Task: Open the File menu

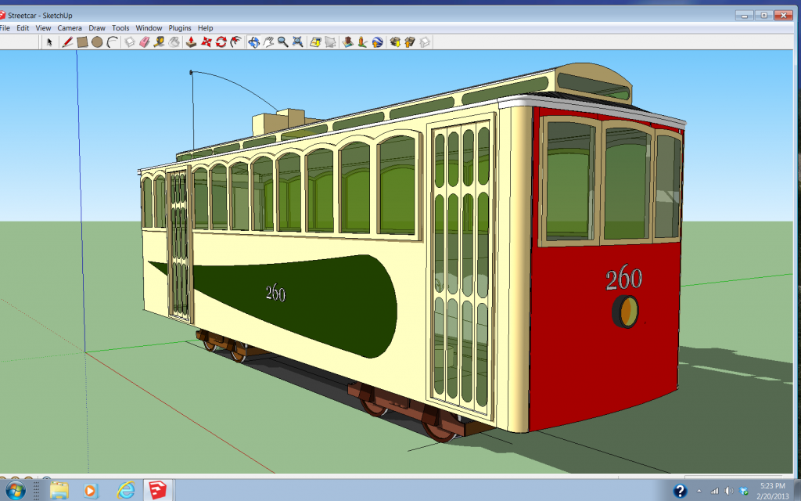Action: (x=5, y=28)
